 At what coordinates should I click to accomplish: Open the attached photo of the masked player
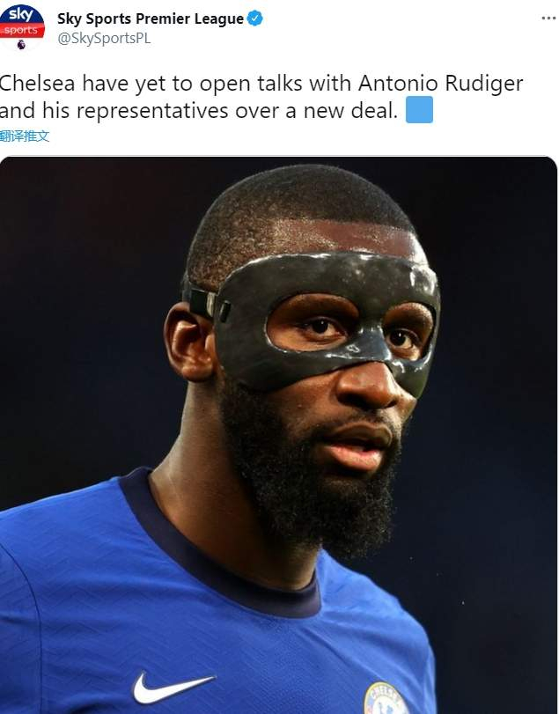pyautogui.click(x=278, y=435)
